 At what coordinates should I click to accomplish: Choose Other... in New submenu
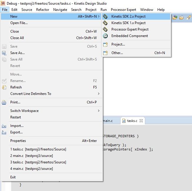point(136,53)
